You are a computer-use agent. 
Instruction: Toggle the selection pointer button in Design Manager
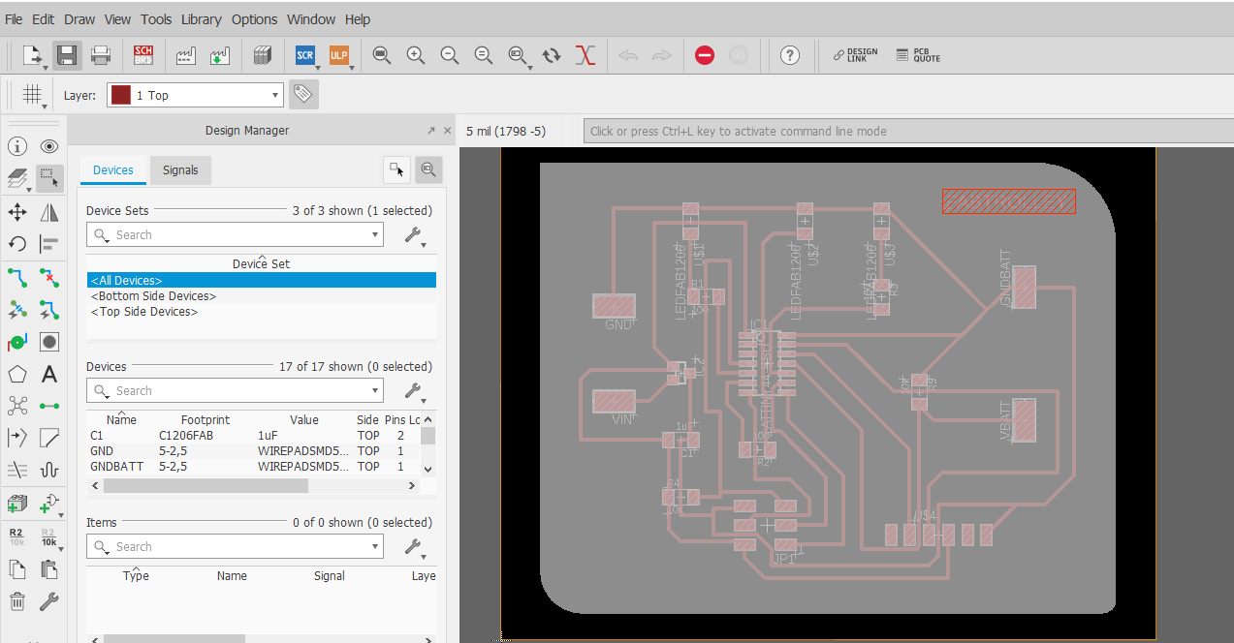pyautogui.click(x=396, y=169)
